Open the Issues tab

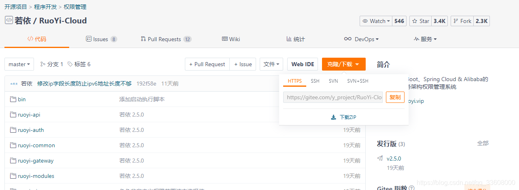(102, 39)
